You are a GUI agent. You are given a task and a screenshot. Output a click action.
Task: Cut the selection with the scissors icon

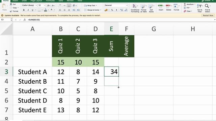(x=11, y=4)
